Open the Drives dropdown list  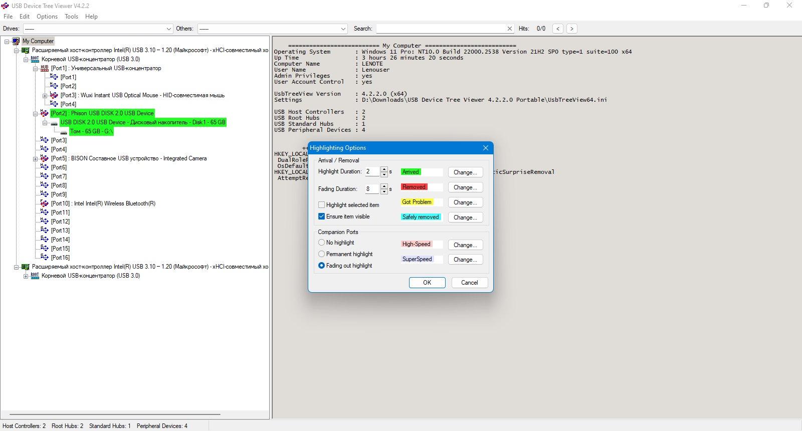[168, 29]
